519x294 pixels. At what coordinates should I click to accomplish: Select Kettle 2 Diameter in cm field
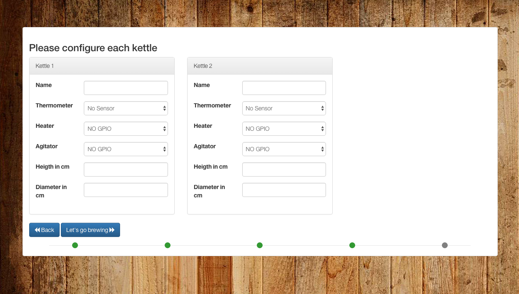point(283,190)
